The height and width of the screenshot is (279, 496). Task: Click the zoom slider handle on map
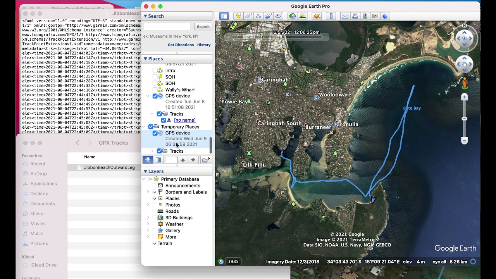(464, 119)
